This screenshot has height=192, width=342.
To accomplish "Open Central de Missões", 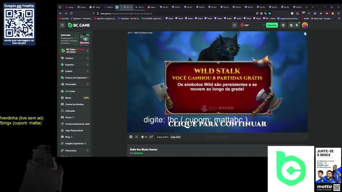I will click(75, 104).
